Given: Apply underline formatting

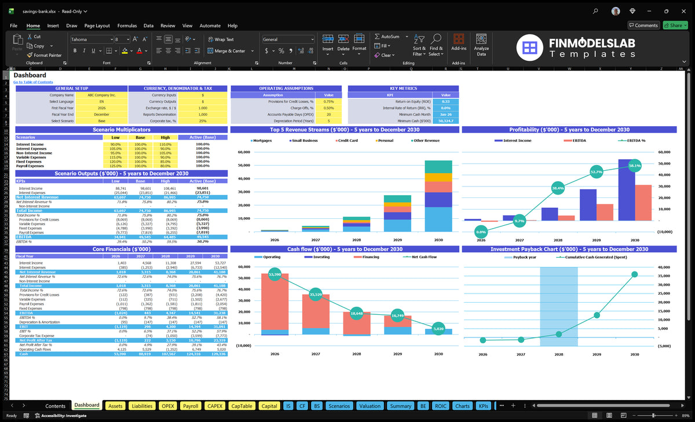Looking at the screenshot, I should 94,51.
